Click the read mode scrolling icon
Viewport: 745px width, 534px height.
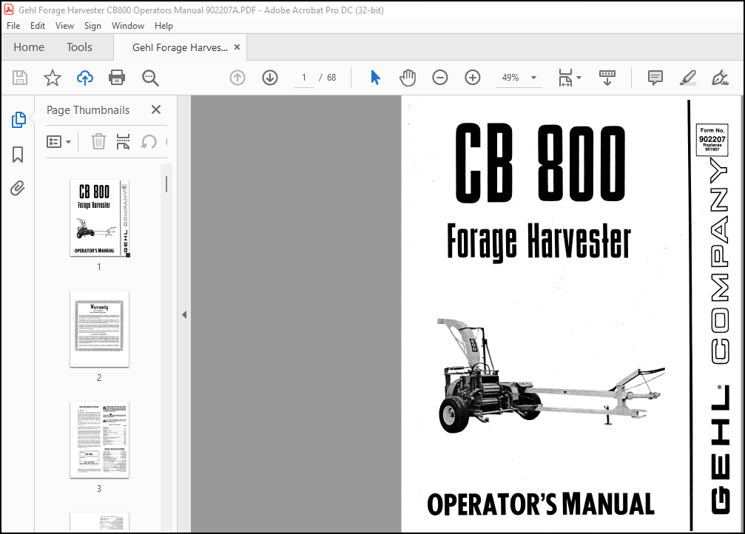[x=607, y=78]
